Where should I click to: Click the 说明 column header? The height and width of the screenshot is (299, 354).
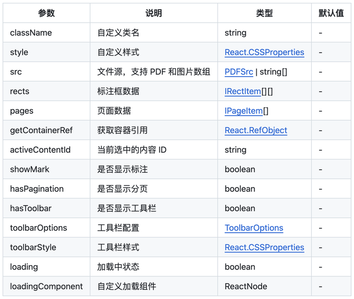point(154,13)
